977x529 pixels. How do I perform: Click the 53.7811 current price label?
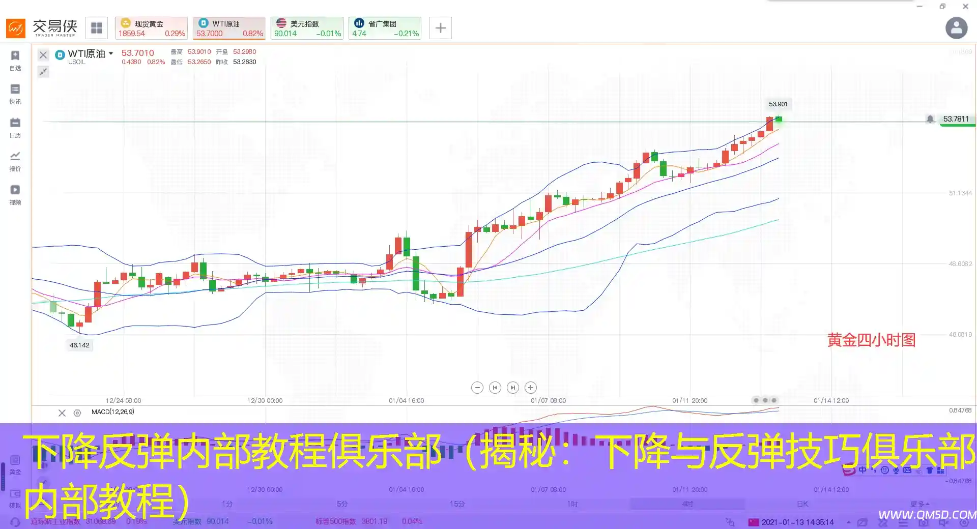tap(956, 119)
